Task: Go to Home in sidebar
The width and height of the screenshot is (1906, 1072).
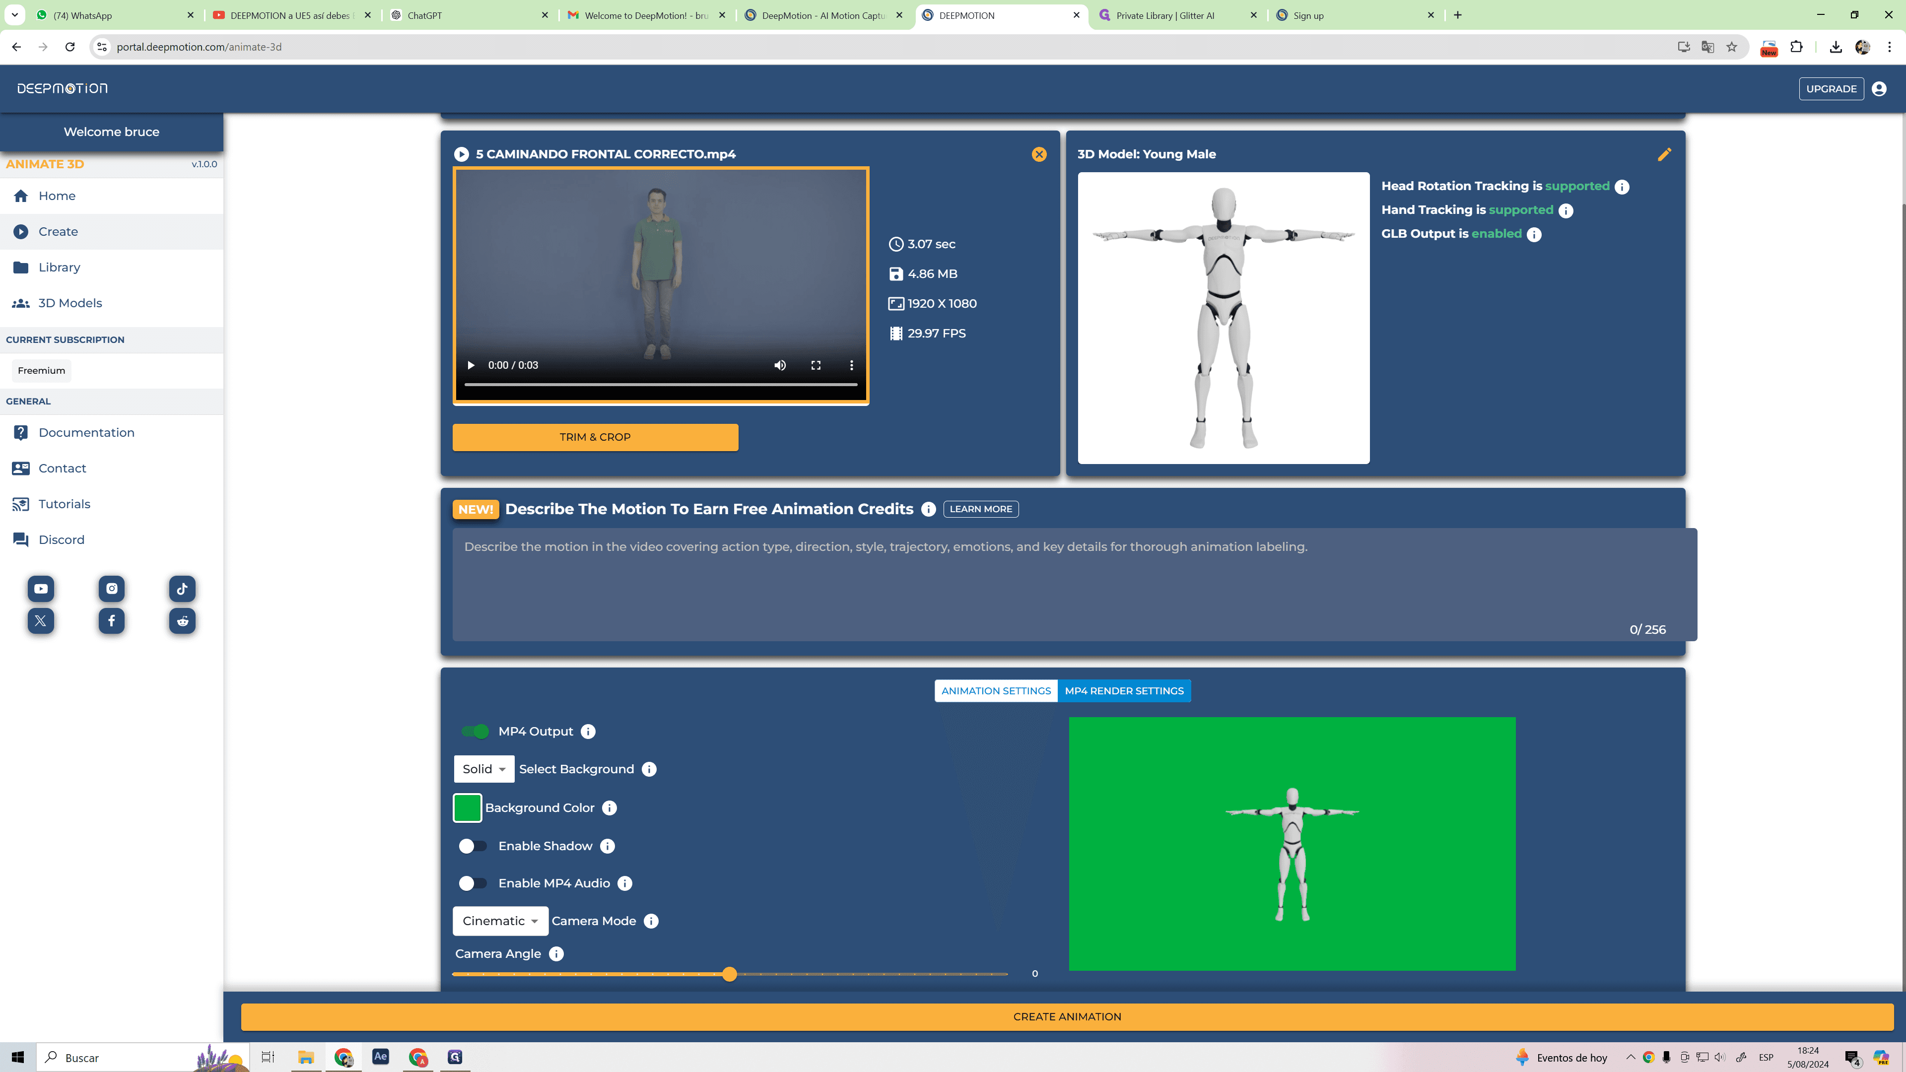Action: click(112, 196)
